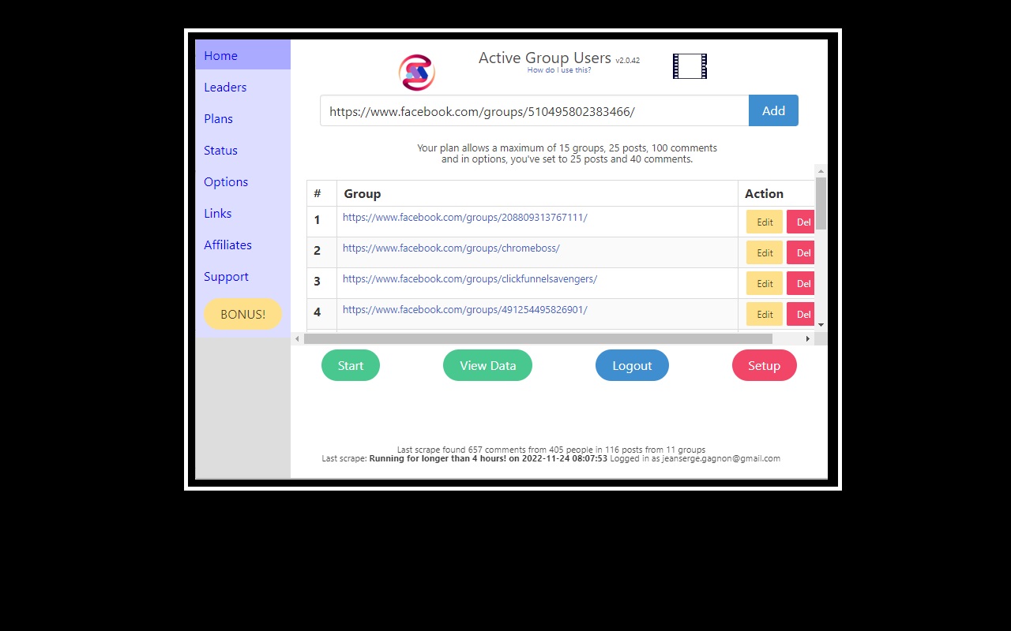This screenshot has width=1011, height=631.
Task: Select Links in the sidebar
Action: click(x=217, y=213)
